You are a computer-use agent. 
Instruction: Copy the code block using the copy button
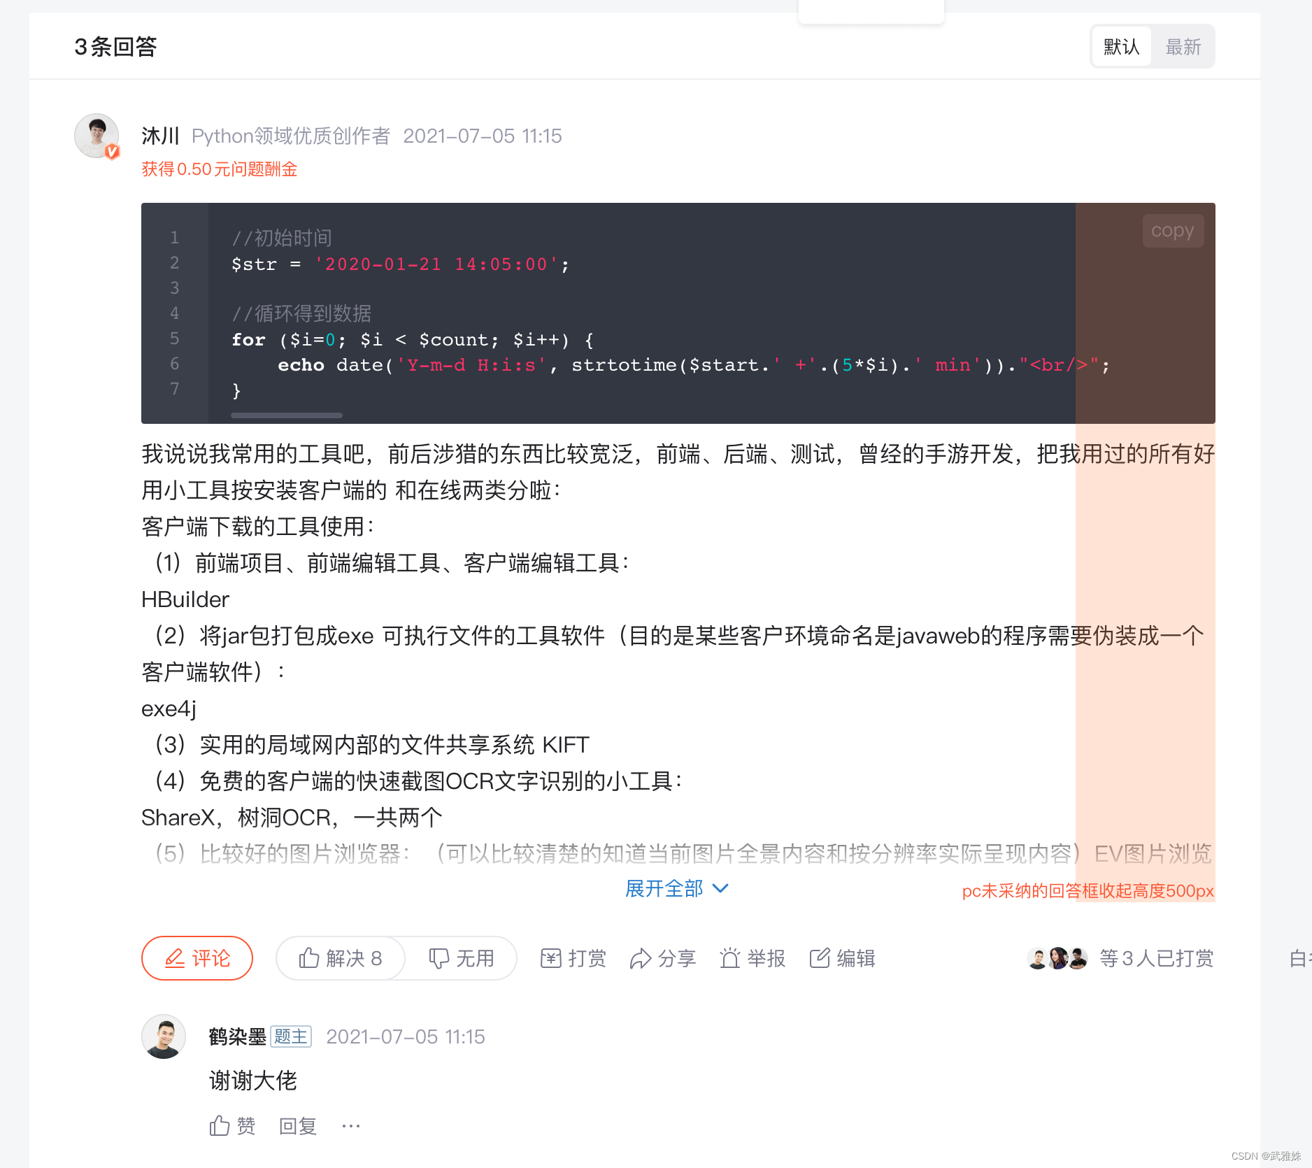1173,230
